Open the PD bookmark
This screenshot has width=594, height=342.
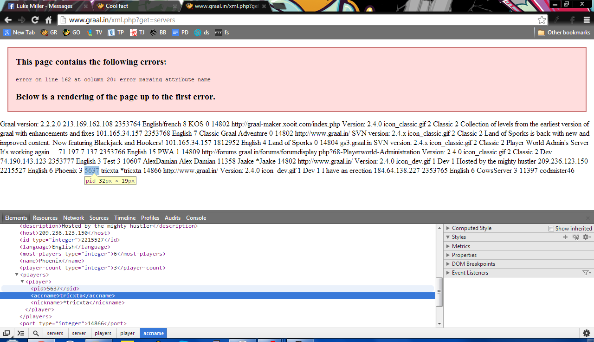coord(180,33)
